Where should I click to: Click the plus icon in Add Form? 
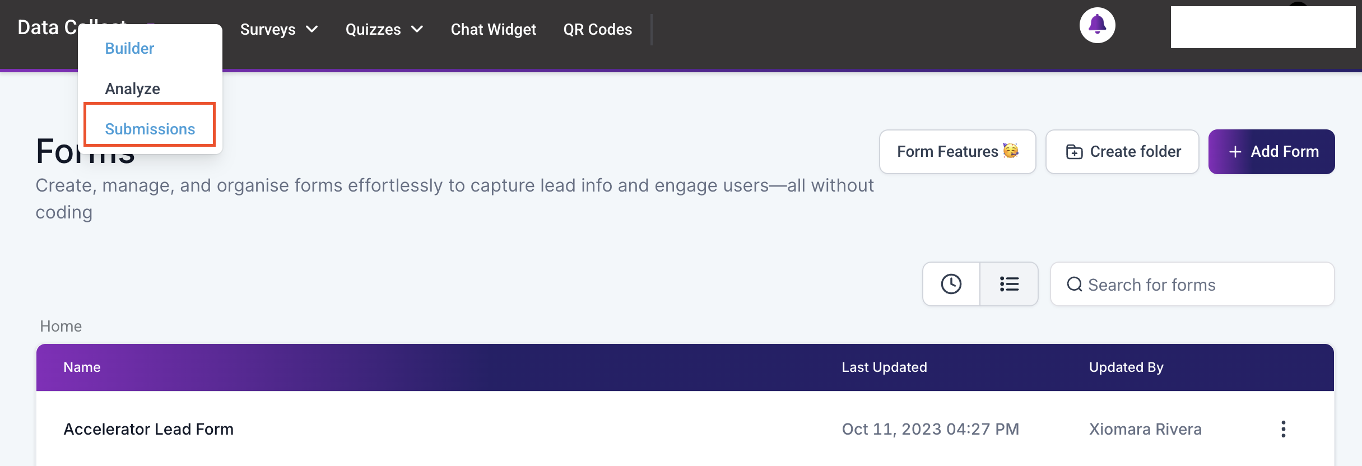[x=1235, y=152]
